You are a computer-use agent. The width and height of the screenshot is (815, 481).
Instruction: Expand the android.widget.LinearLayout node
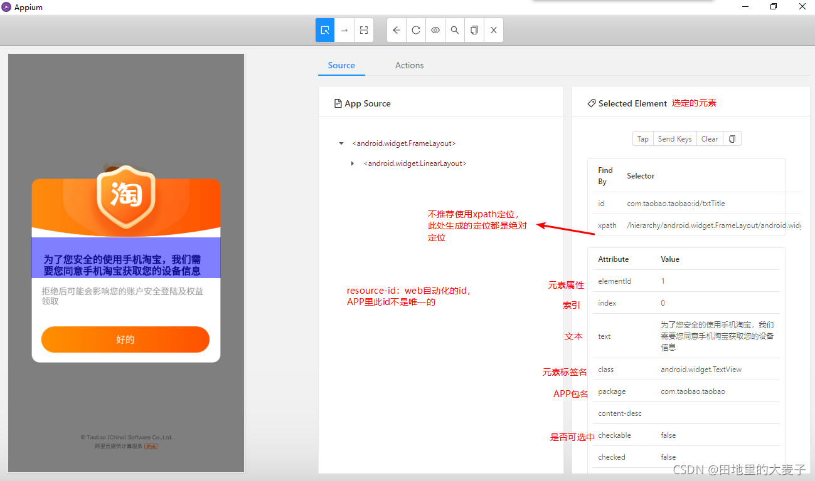(353, 163)
